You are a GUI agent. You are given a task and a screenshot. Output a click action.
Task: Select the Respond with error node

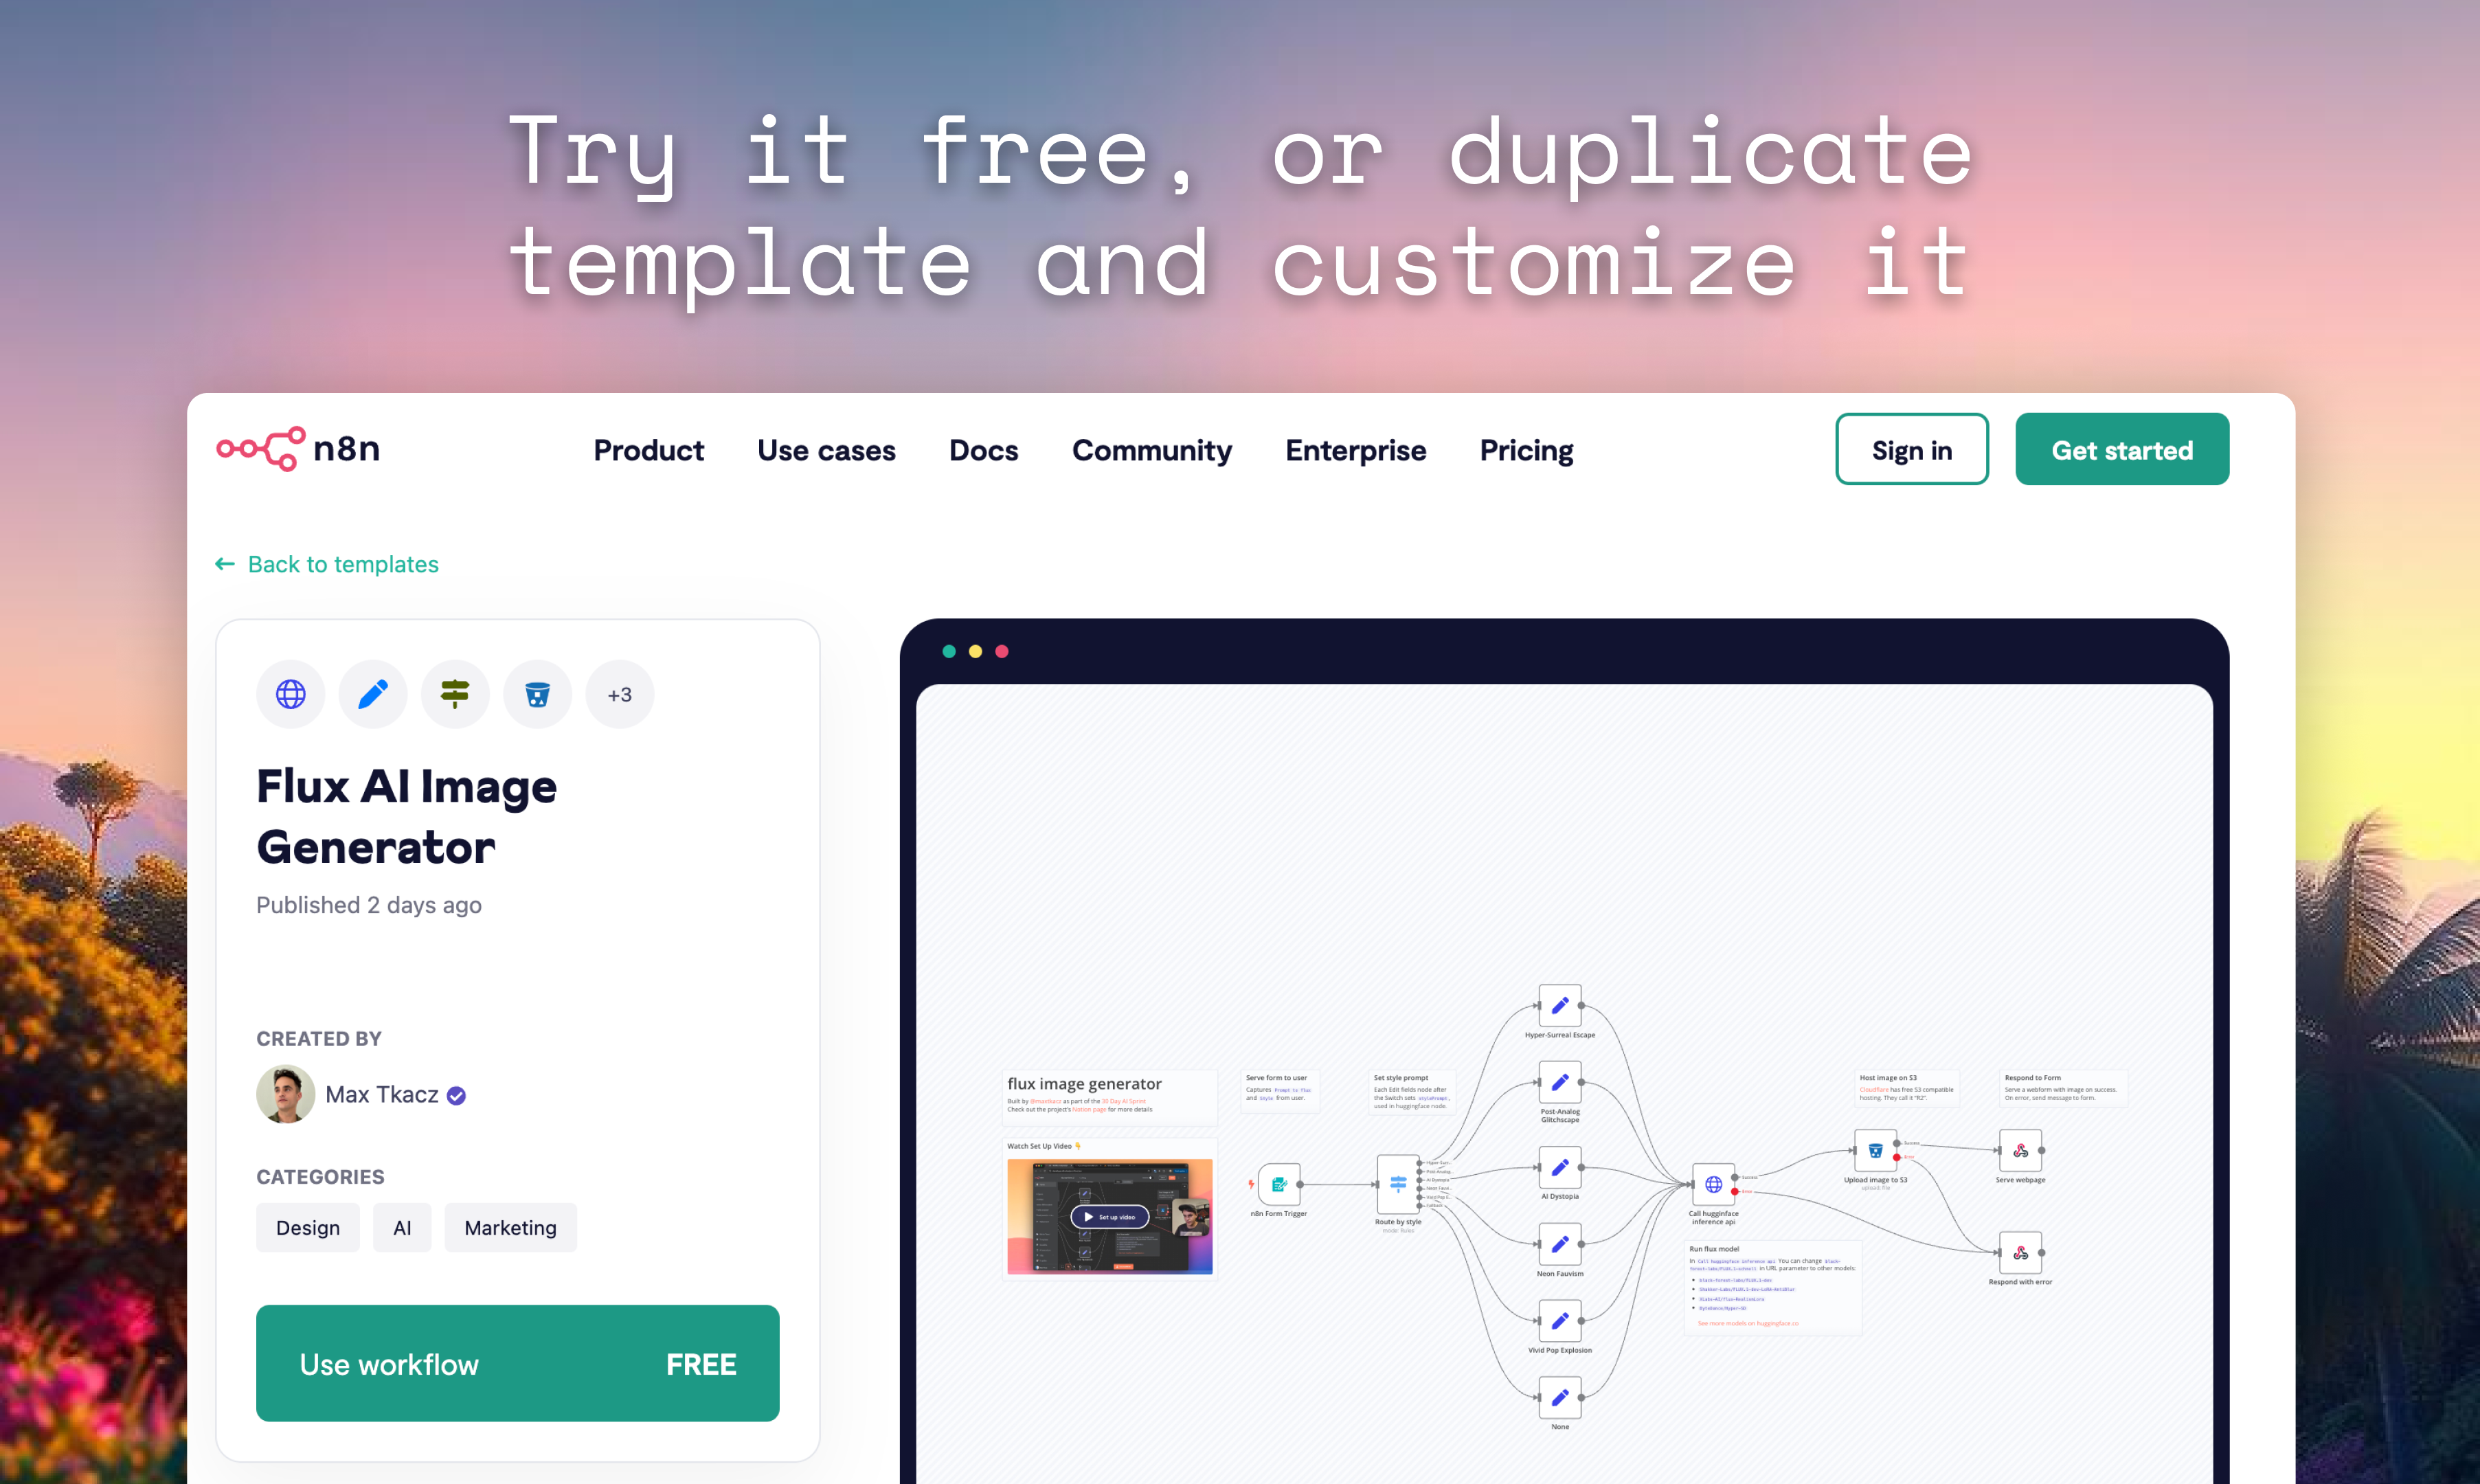click(2020, 1253)
